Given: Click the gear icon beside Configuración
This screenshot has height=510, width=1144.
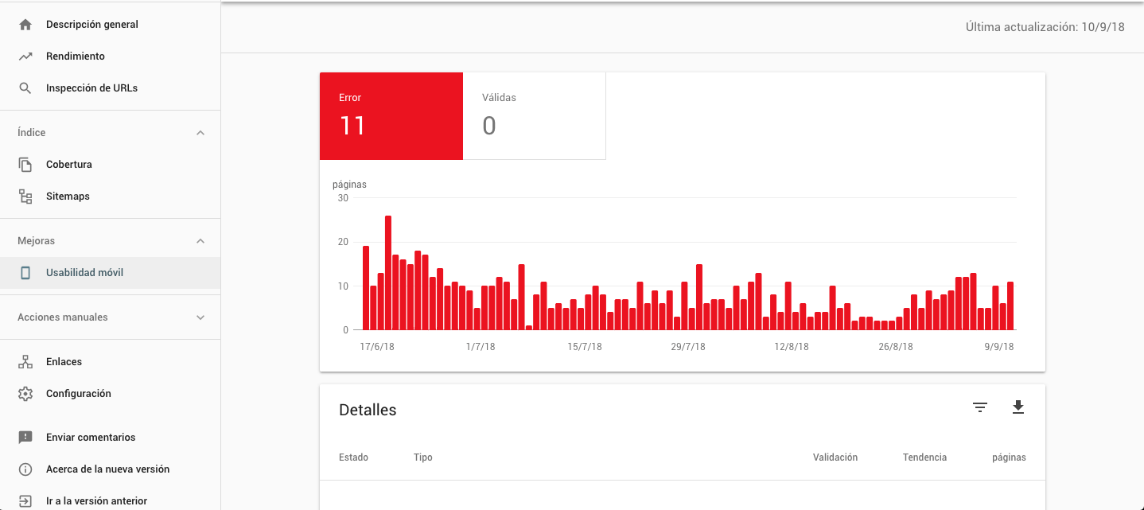Looking at the screenshot, I should click(25, 394).
